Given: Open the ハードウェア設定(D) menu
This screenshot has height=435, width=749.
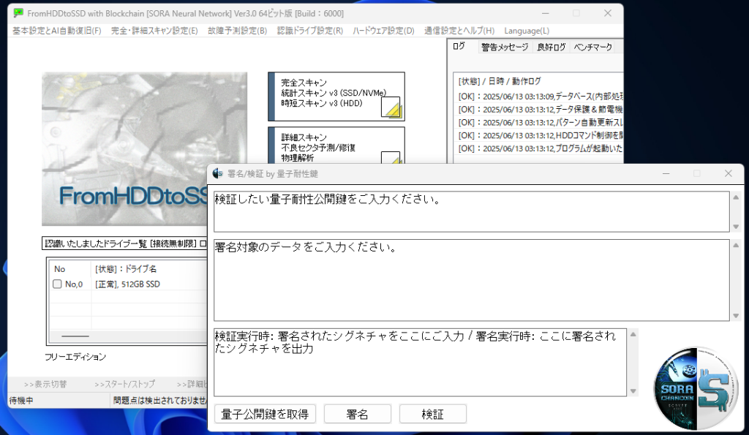Looking at the screenshot, I should [x=383, y=31].
